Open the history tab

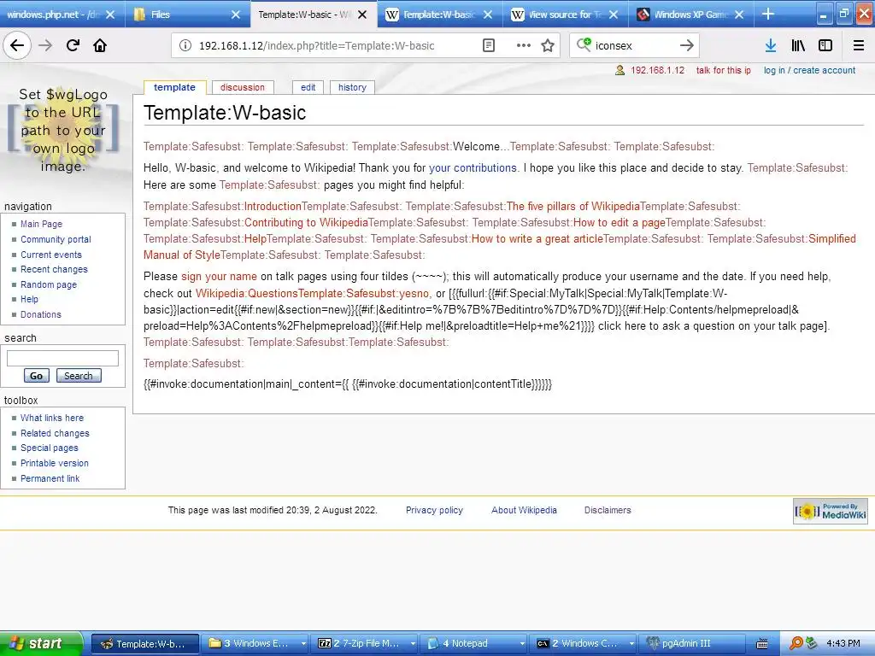point(352,88)
